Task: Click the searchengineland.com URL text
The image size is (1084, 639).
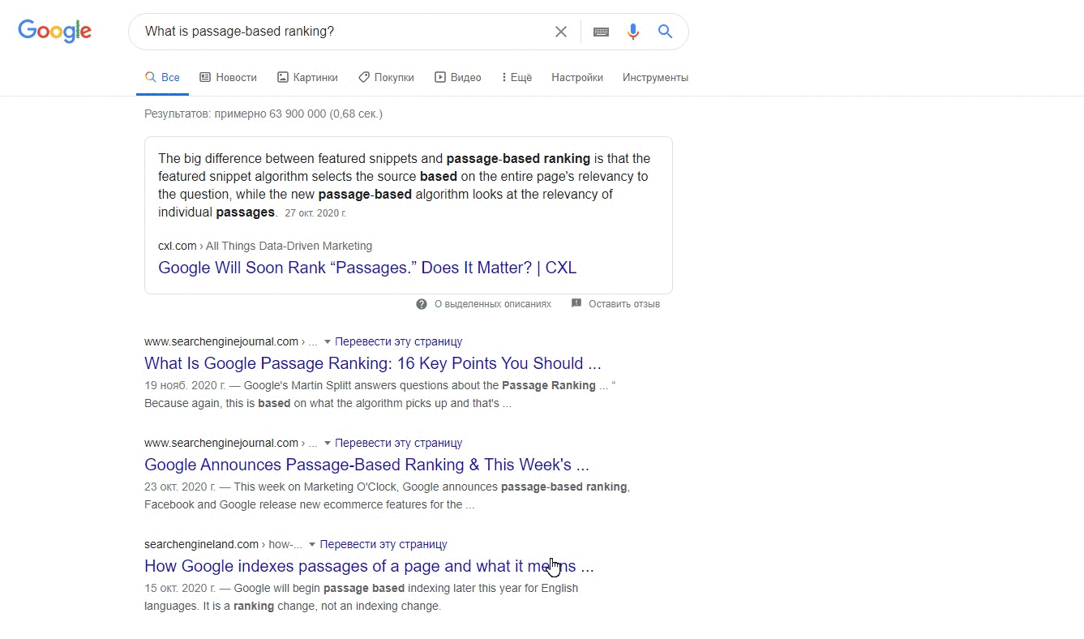Action: pos(201,544)
